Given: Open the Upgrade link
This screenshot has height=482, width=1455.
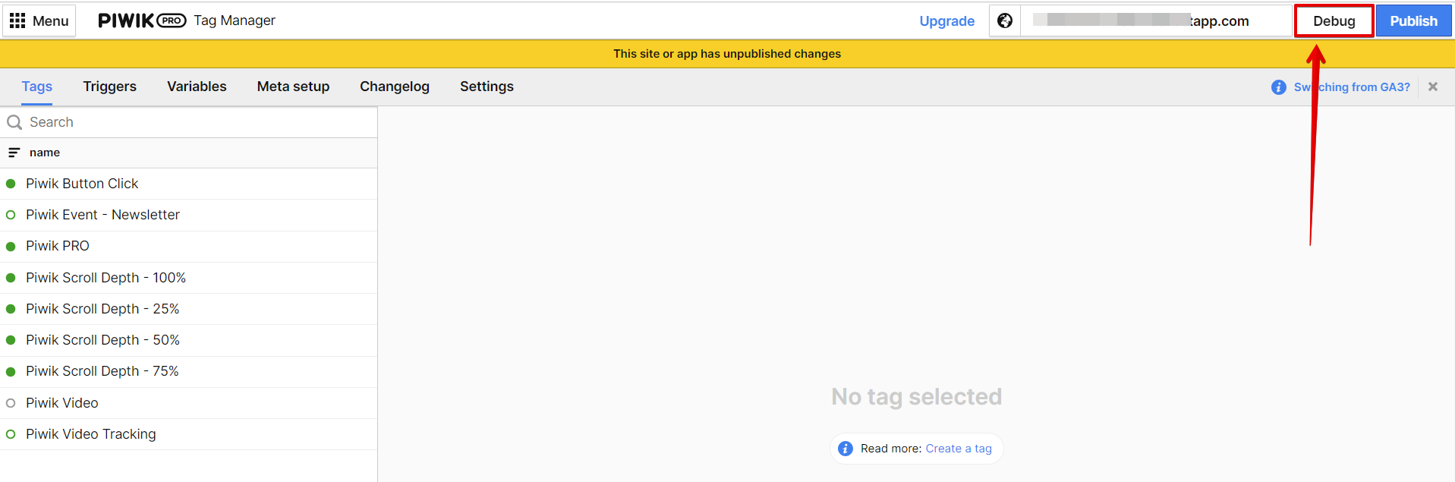Looking at the screenshot, I should click(946, 21).
